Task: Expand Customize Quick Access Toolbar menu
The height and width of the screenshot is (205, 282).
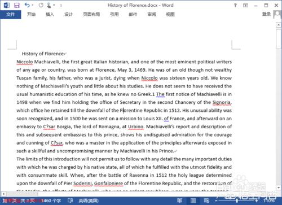Action: 61,6
